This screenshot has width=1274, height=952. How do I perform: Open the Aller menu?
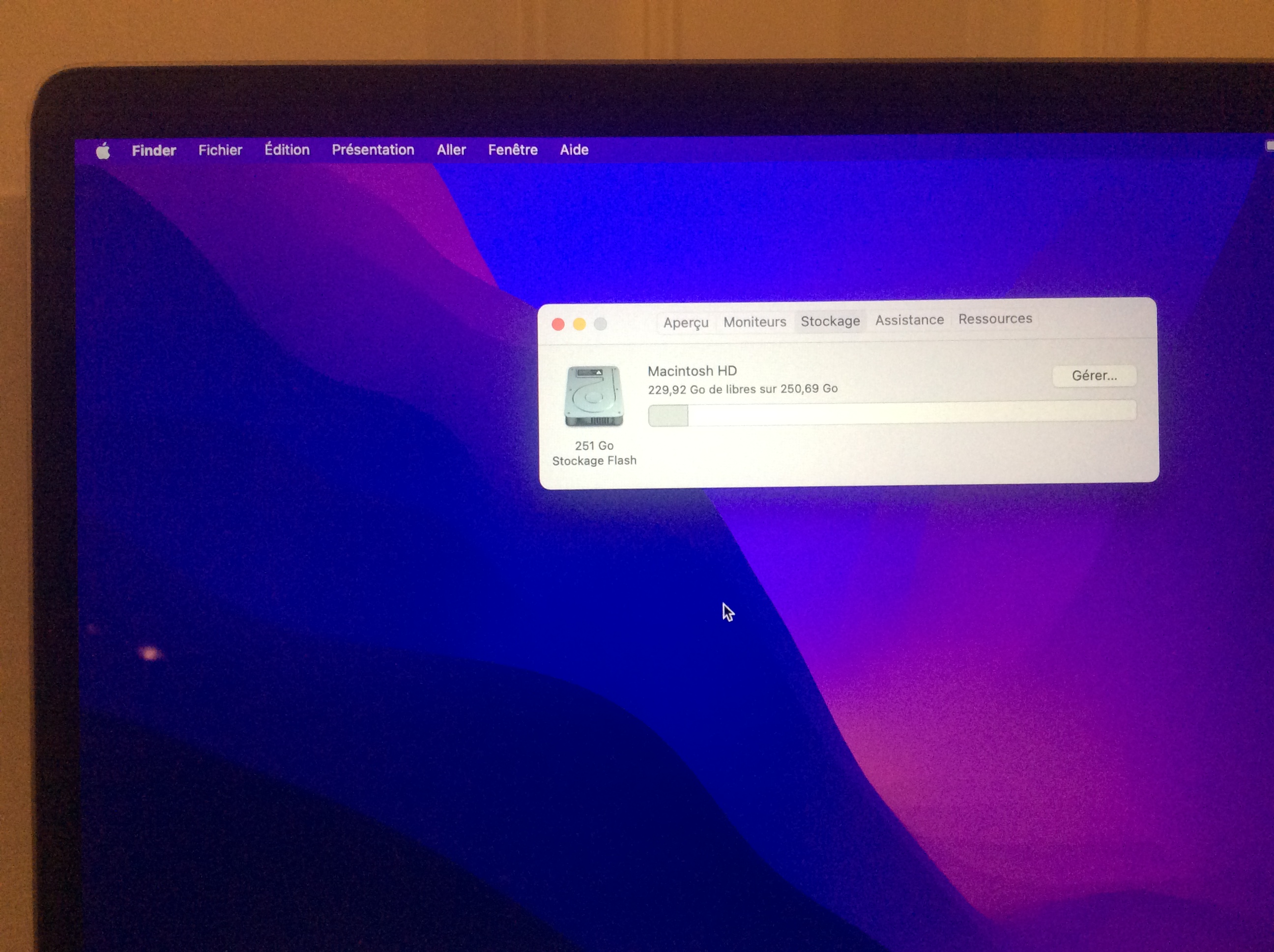[451, 150]
